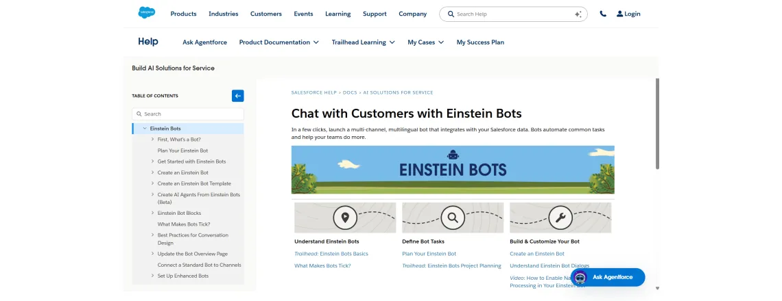Expand Create an Einstein Bot Template chevron

(x=152, y=183)
